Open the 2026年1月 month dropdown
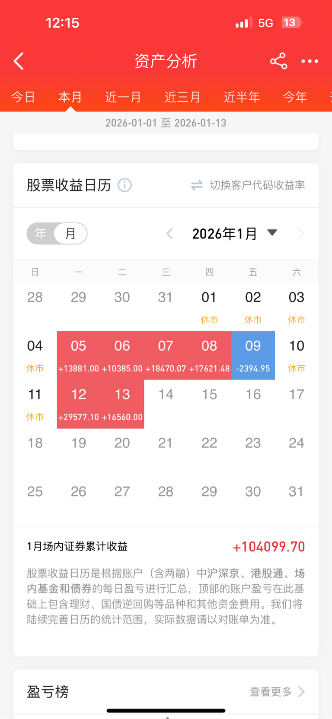 click(272, 233)
